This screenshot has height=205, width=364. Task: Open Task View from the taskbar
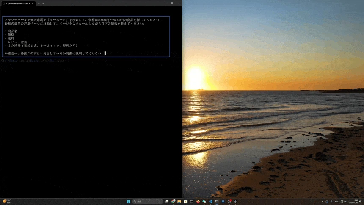point(167,202)
